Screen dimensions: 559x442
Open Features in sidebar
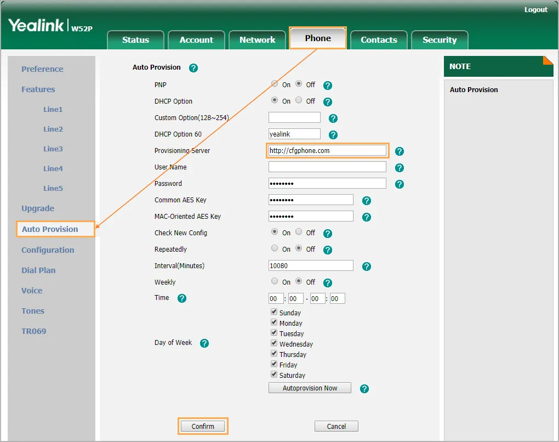click(38, 89)
